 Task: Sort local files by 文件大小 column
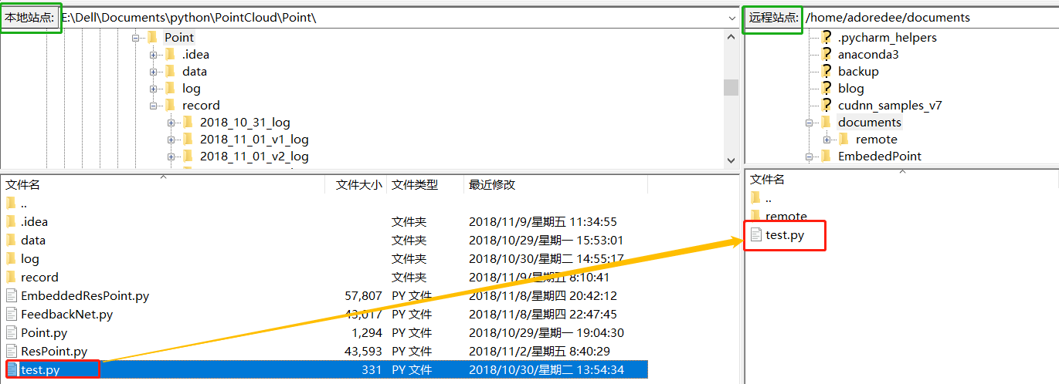click(356, 184)
